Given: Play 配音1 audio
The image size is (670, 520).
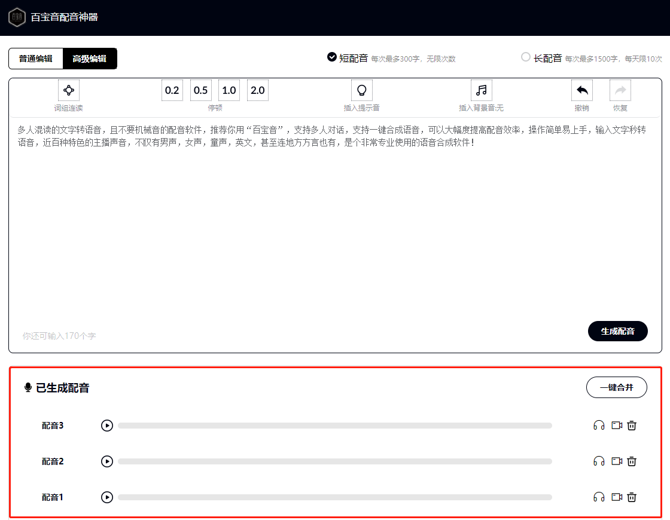Looking at the screenshot, I should [x=107, y=497].
